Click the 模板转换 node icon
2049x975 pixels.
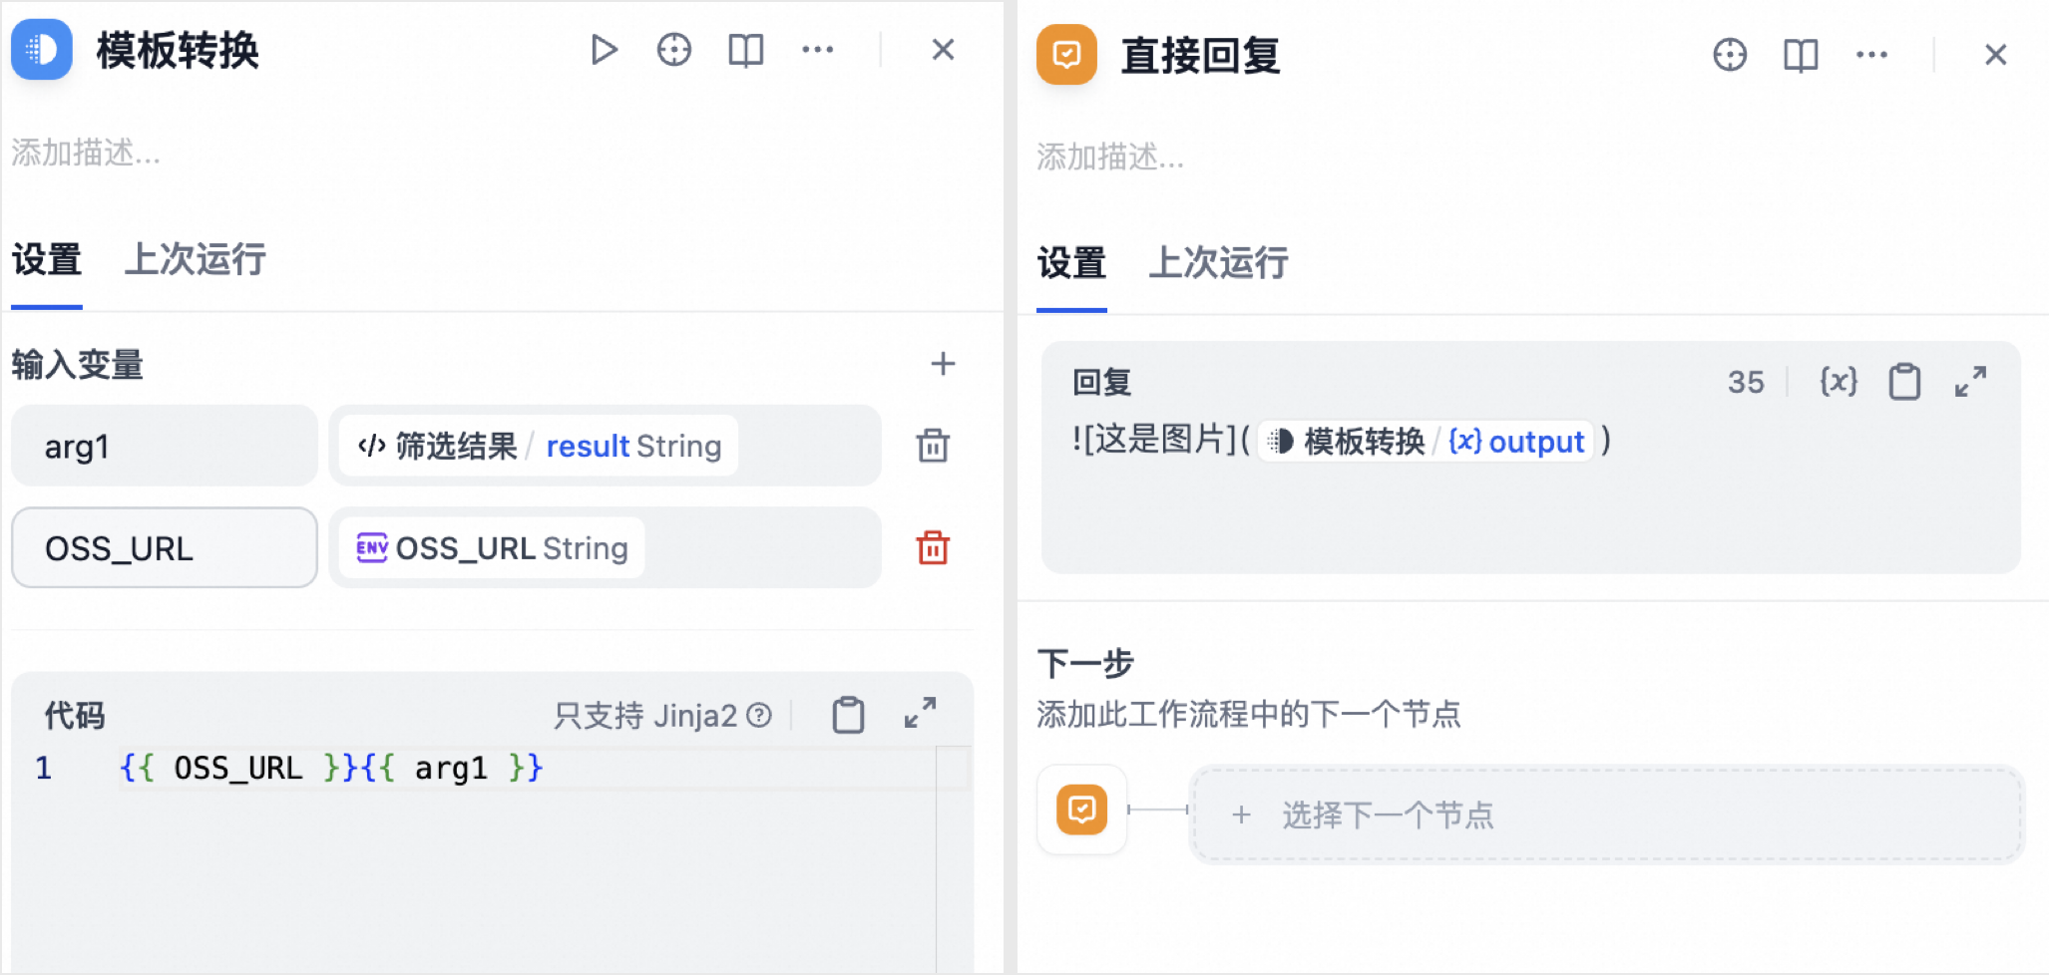point(42,50)
